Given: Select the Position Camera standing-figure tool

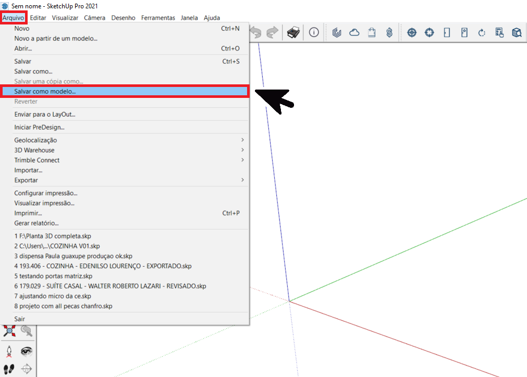Looking at the screenshot, I should coord(9,351).
